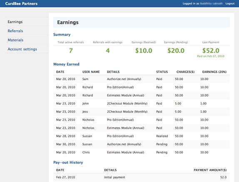Image resolution: width=239 pixels, height=182 pixels.
Task: Click the 'Mar 28, 2010' date cell
Action: (x=65, y=136)
